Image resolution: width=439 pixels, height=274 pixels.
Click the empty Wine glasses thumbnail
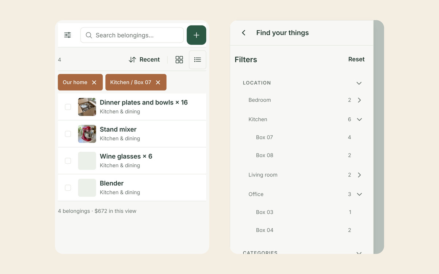pyautogui.click(x=87, y=161)
